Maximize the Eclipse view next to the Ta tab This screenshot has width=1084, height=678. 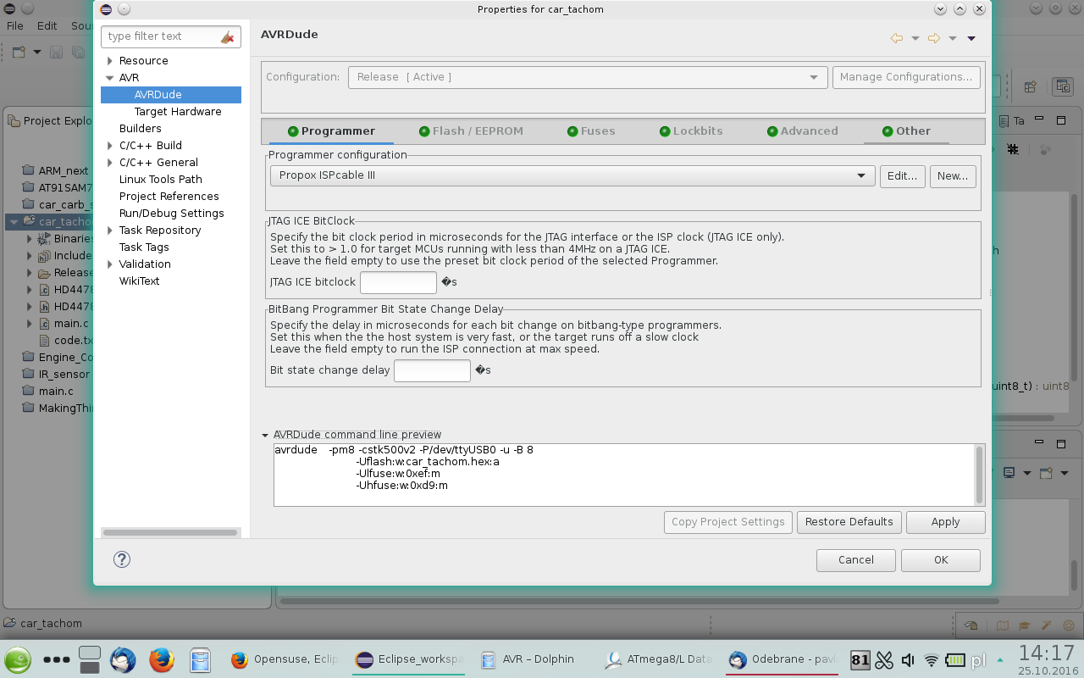click(x=1059, y=121)
